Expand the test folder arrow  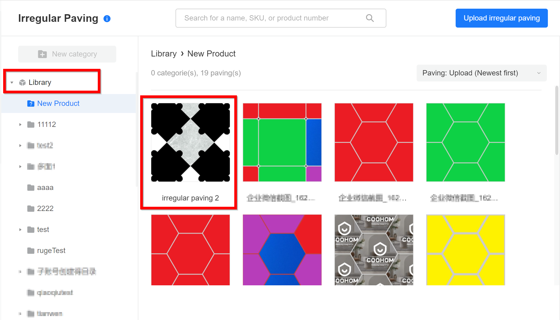pyautogui.click(x=20, y=230)
